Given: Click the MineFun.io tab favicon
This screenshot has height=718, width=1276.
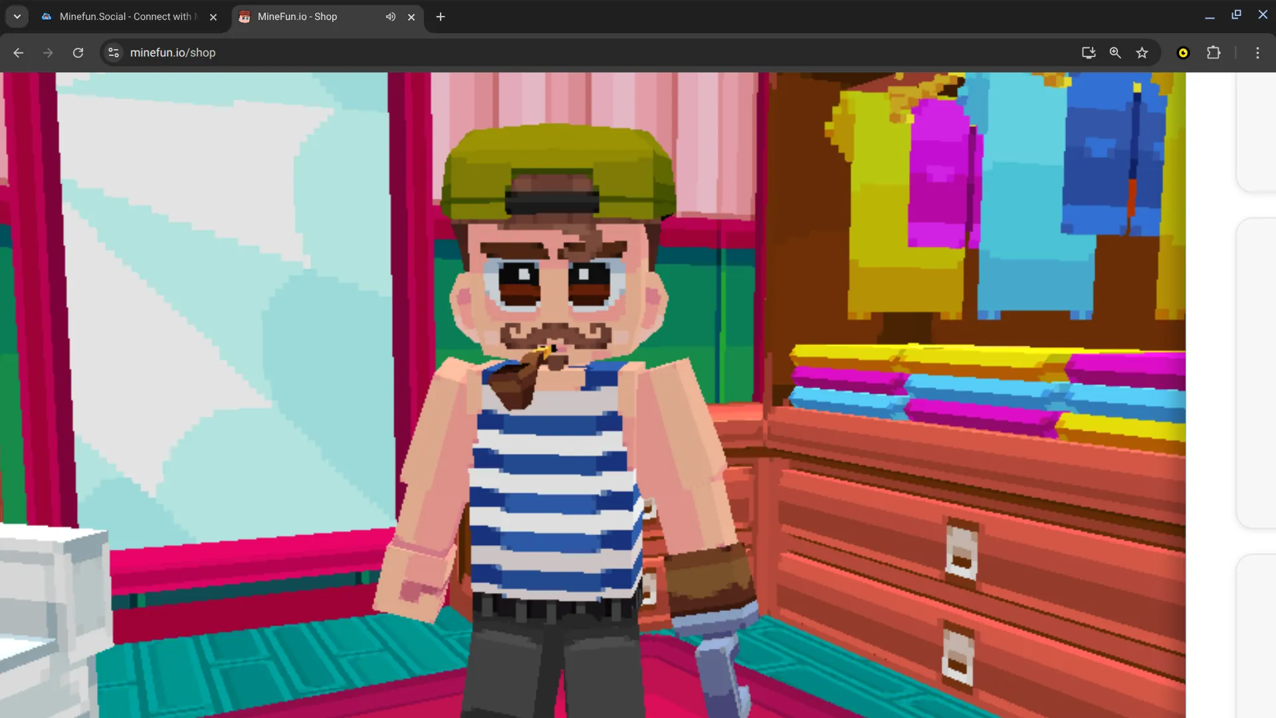Looking at the screenshot, I should [245, 17].
